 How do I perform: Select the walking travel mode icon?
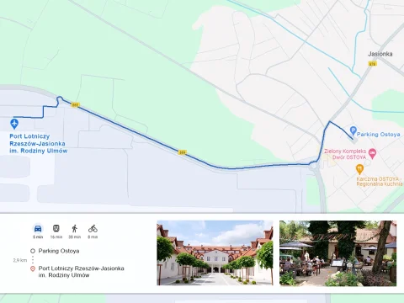point(74,229)
